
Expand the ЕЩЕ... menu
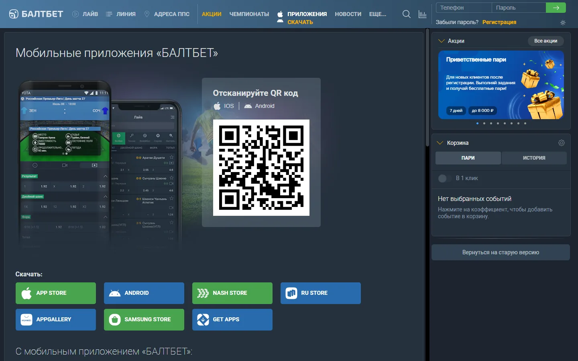(378, 14)
